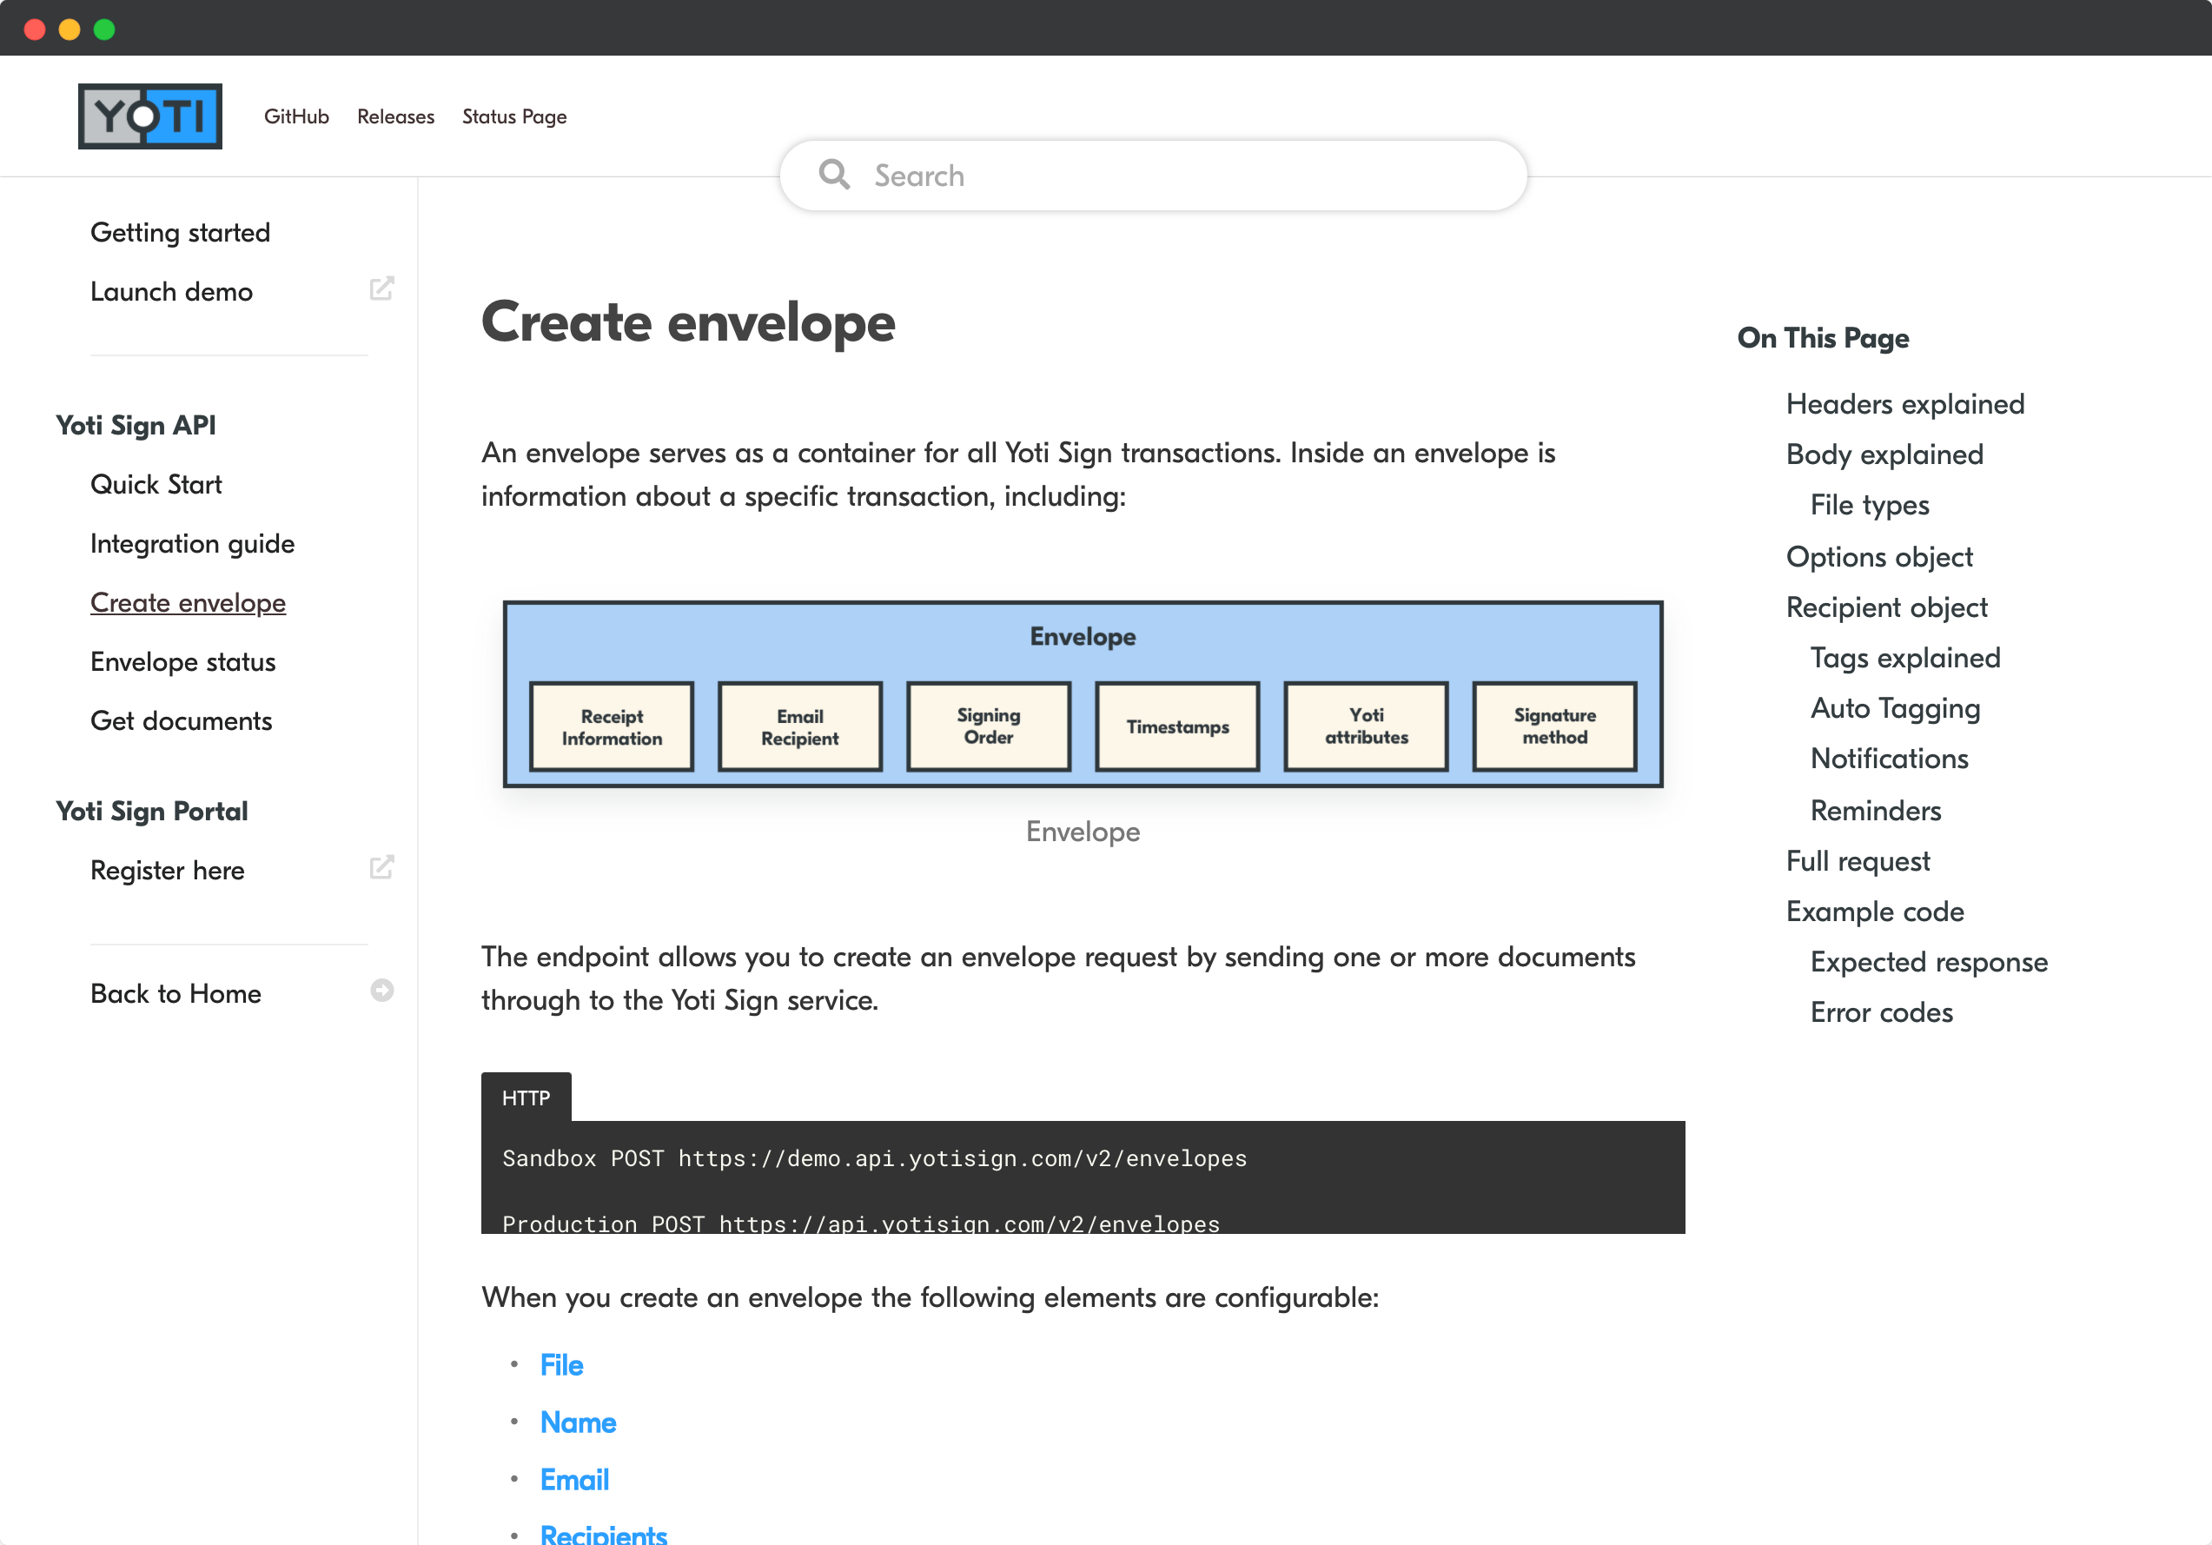Open Quick Start page
2212x1545 pixels.
coord(156,484)
